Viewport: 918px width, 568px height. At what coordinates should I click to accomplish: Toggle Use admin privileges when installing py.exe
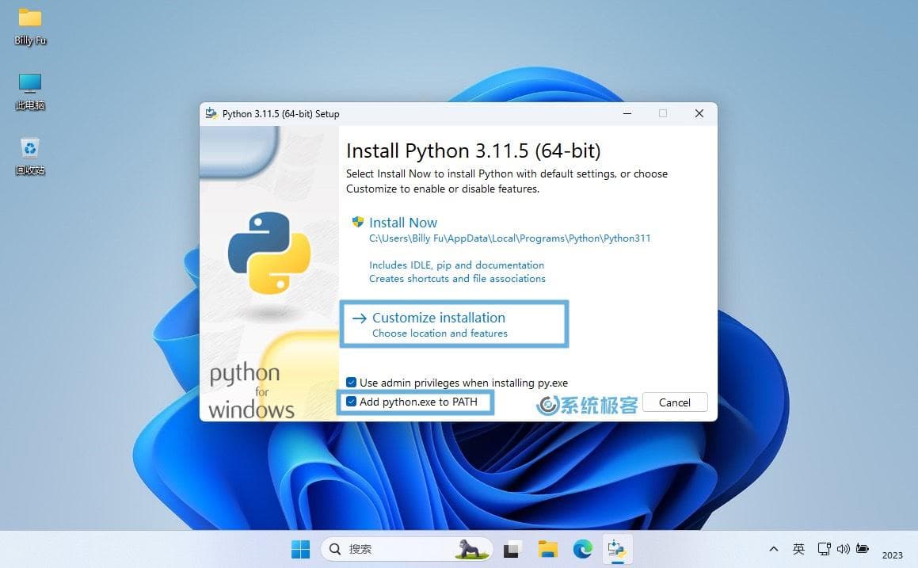pos(351,383)
